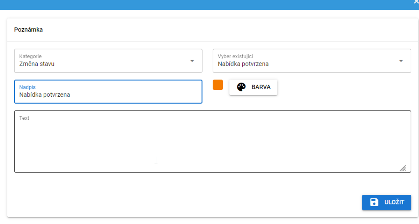The width and height of the screenshot is (419, 224).
Task: Click the Poznámka card header
Action: (x=29, y=30)
